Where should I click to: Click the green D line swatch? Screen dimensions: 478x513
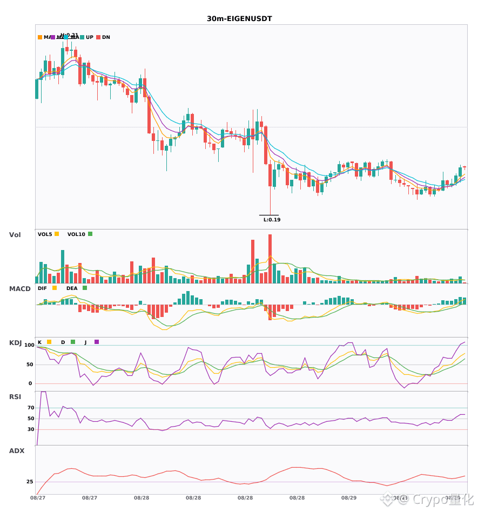(x=73, y=342)
